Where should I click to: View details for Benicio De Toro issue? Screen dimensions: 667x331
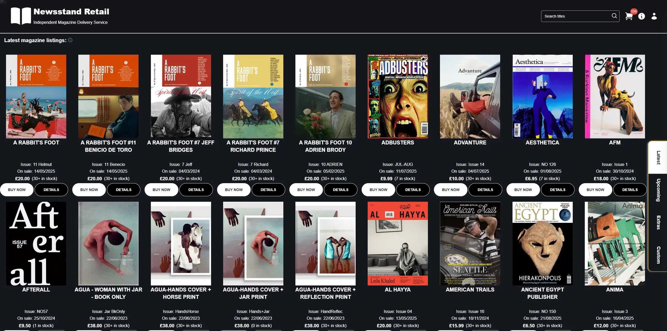tap(124, 190)
